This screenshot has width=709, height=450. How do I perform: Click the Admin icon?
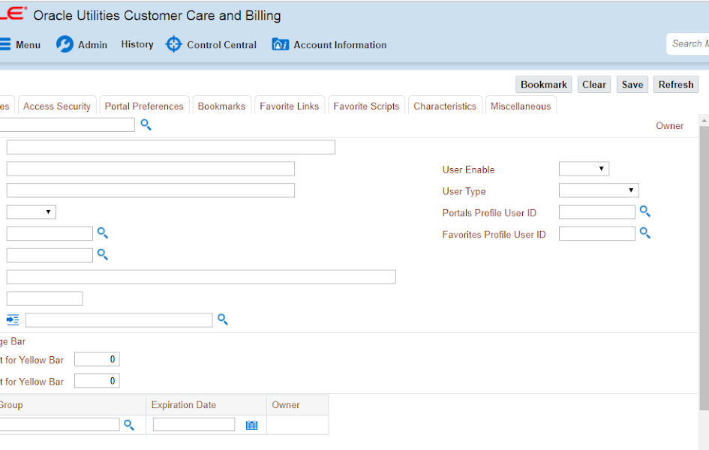64,44
